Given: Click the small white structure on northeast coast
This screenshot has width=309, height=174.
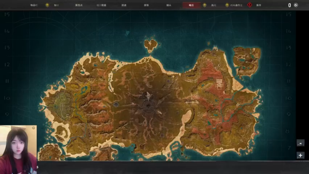Looking at the screenshot, I should (215, 48).
